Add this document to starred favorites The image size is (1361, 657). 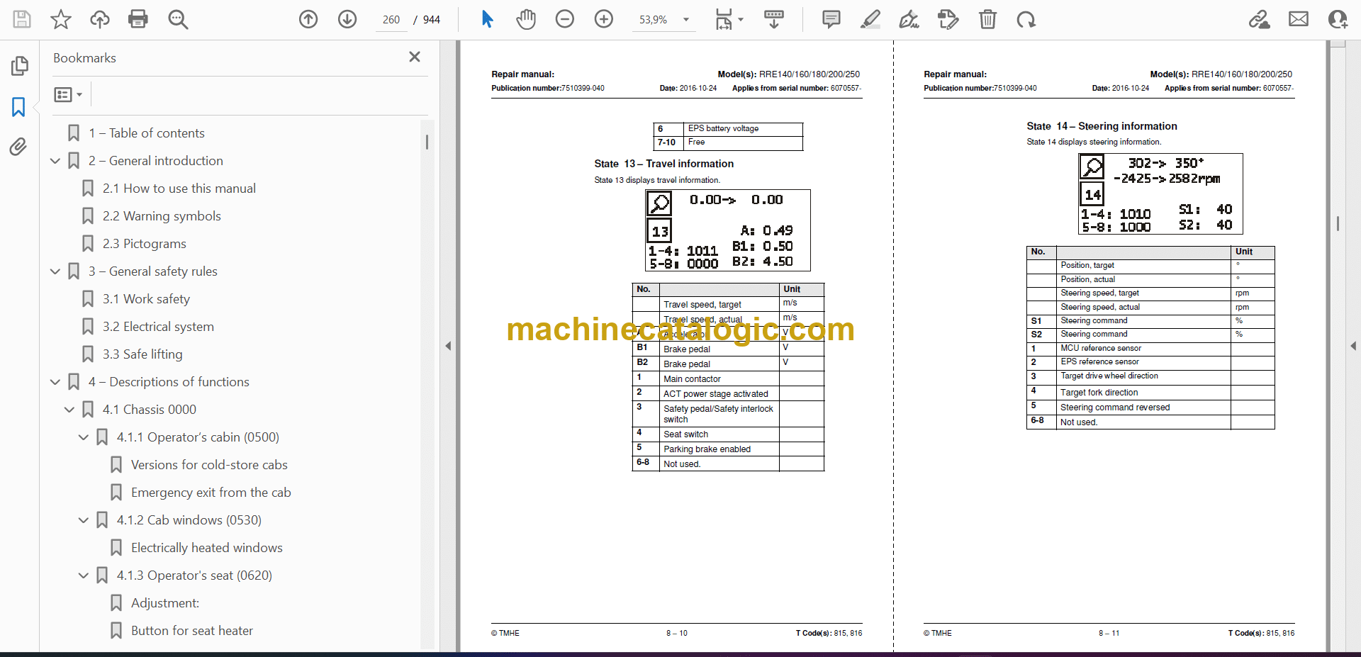click(61, 19)
